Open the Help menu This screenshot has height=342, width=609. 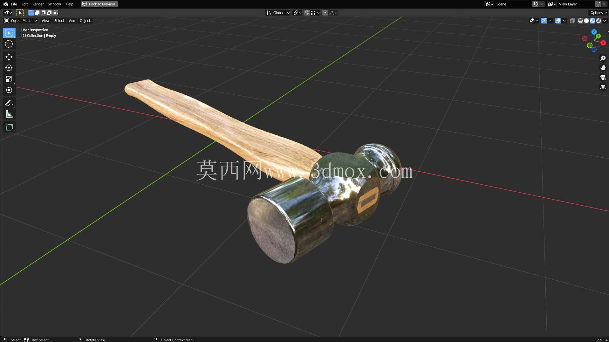pyautogui.click(x=70, y=4)
